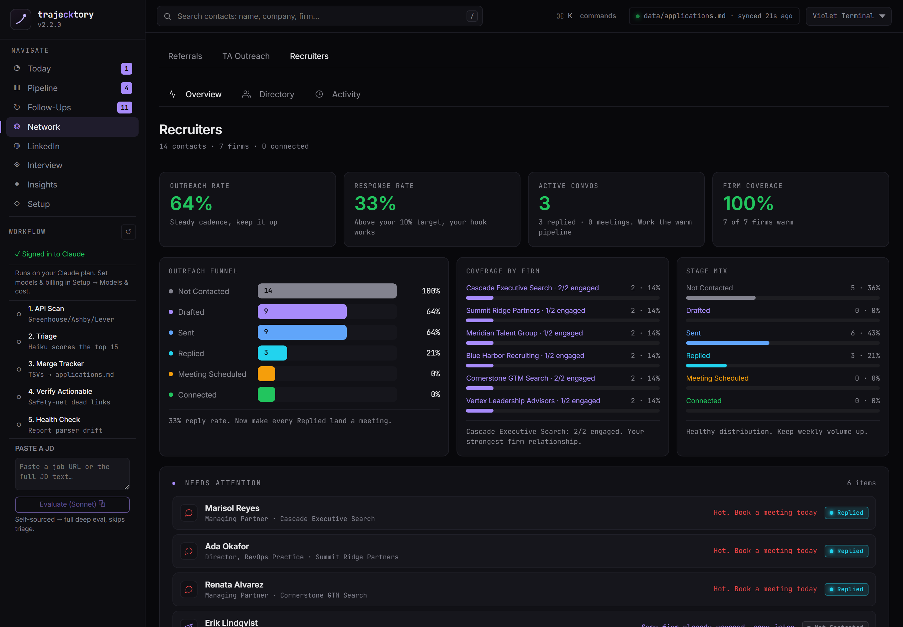The width and height of the screenshot is (903, 627).
Task: Click the Directory people icon
Action: 246,94
